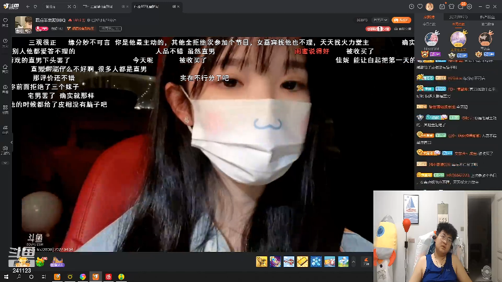The width and height of the screenshot is (502, 282).
Task: Close the active third tab
Action: click(178, 6)
